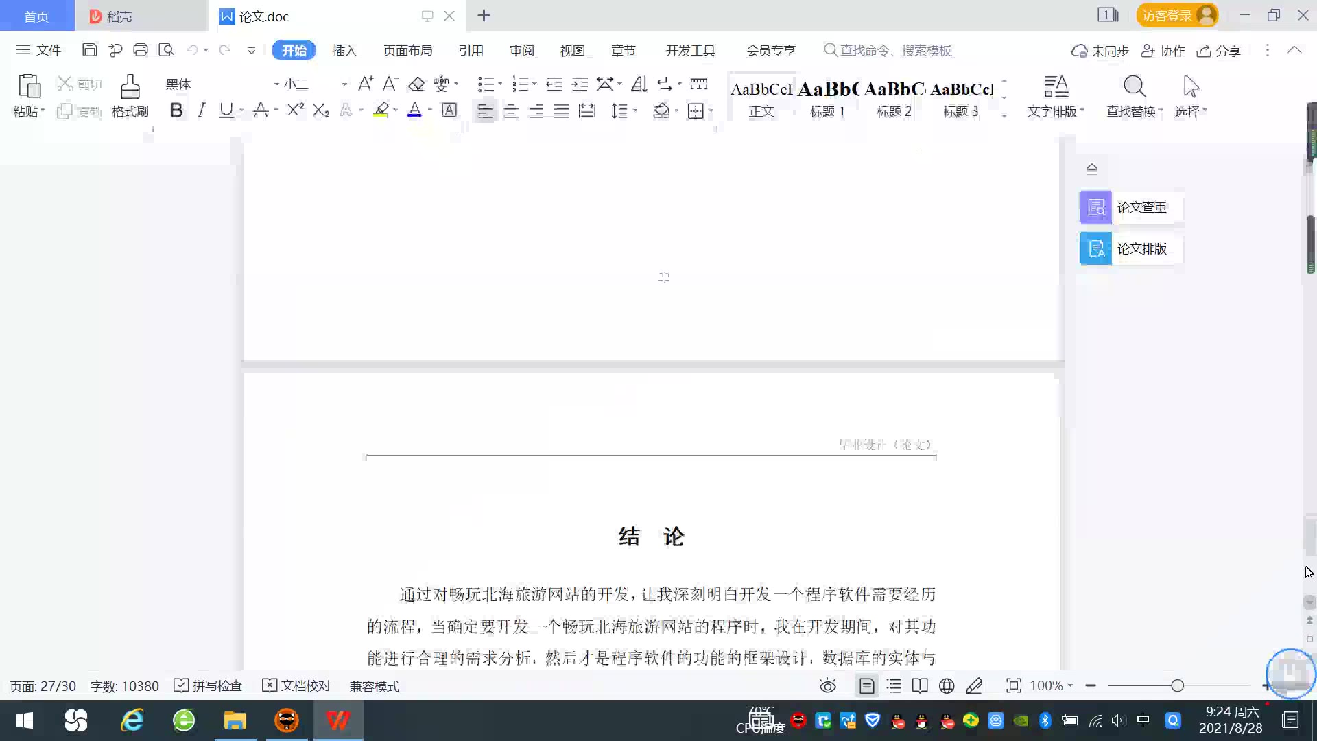Open the font size 小二 dropdown

344,84
